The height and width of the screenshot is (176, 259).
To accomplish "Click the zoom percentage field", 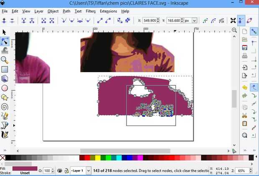I will (242, 171).
